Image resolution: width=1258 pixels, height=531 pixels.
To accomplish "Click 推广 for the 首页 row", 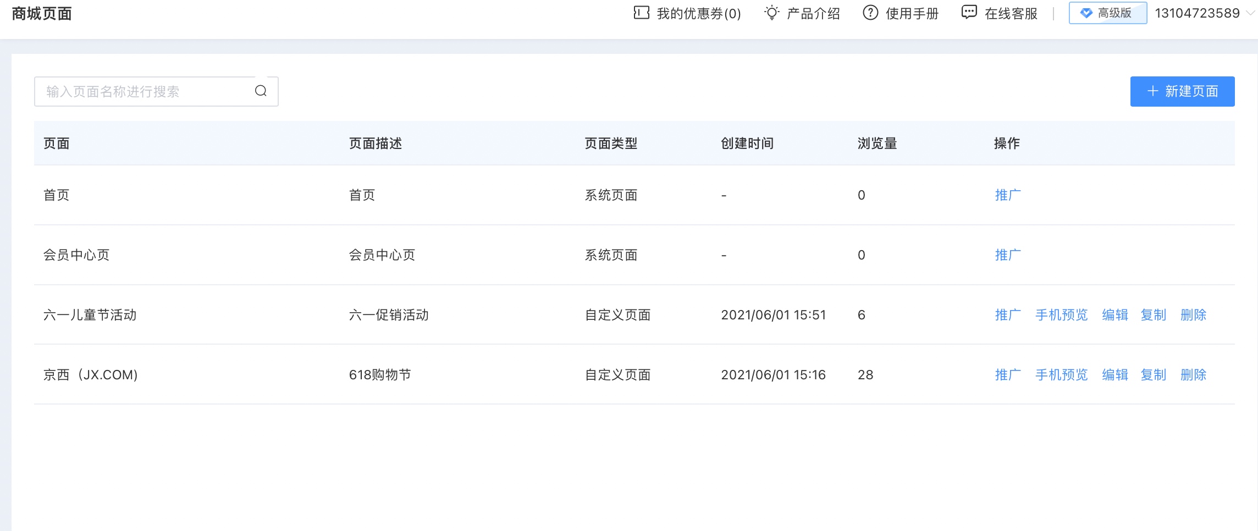I will [1007, 195].
